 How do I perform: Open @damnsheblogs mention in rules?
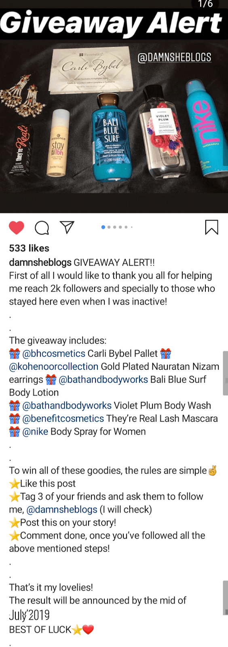pyautogui.click(x=62, y=510)
